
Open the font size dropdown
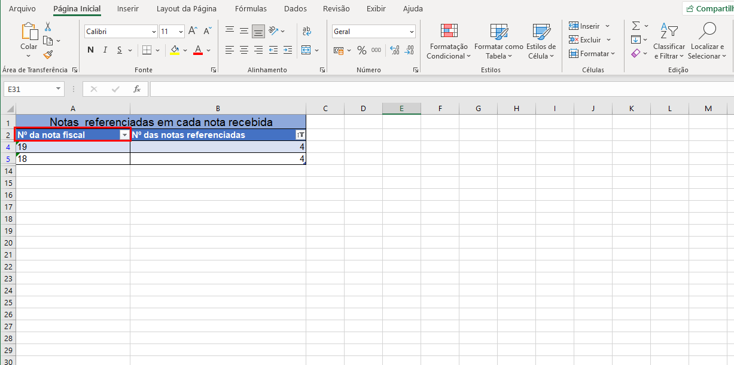tap(181, 32)
